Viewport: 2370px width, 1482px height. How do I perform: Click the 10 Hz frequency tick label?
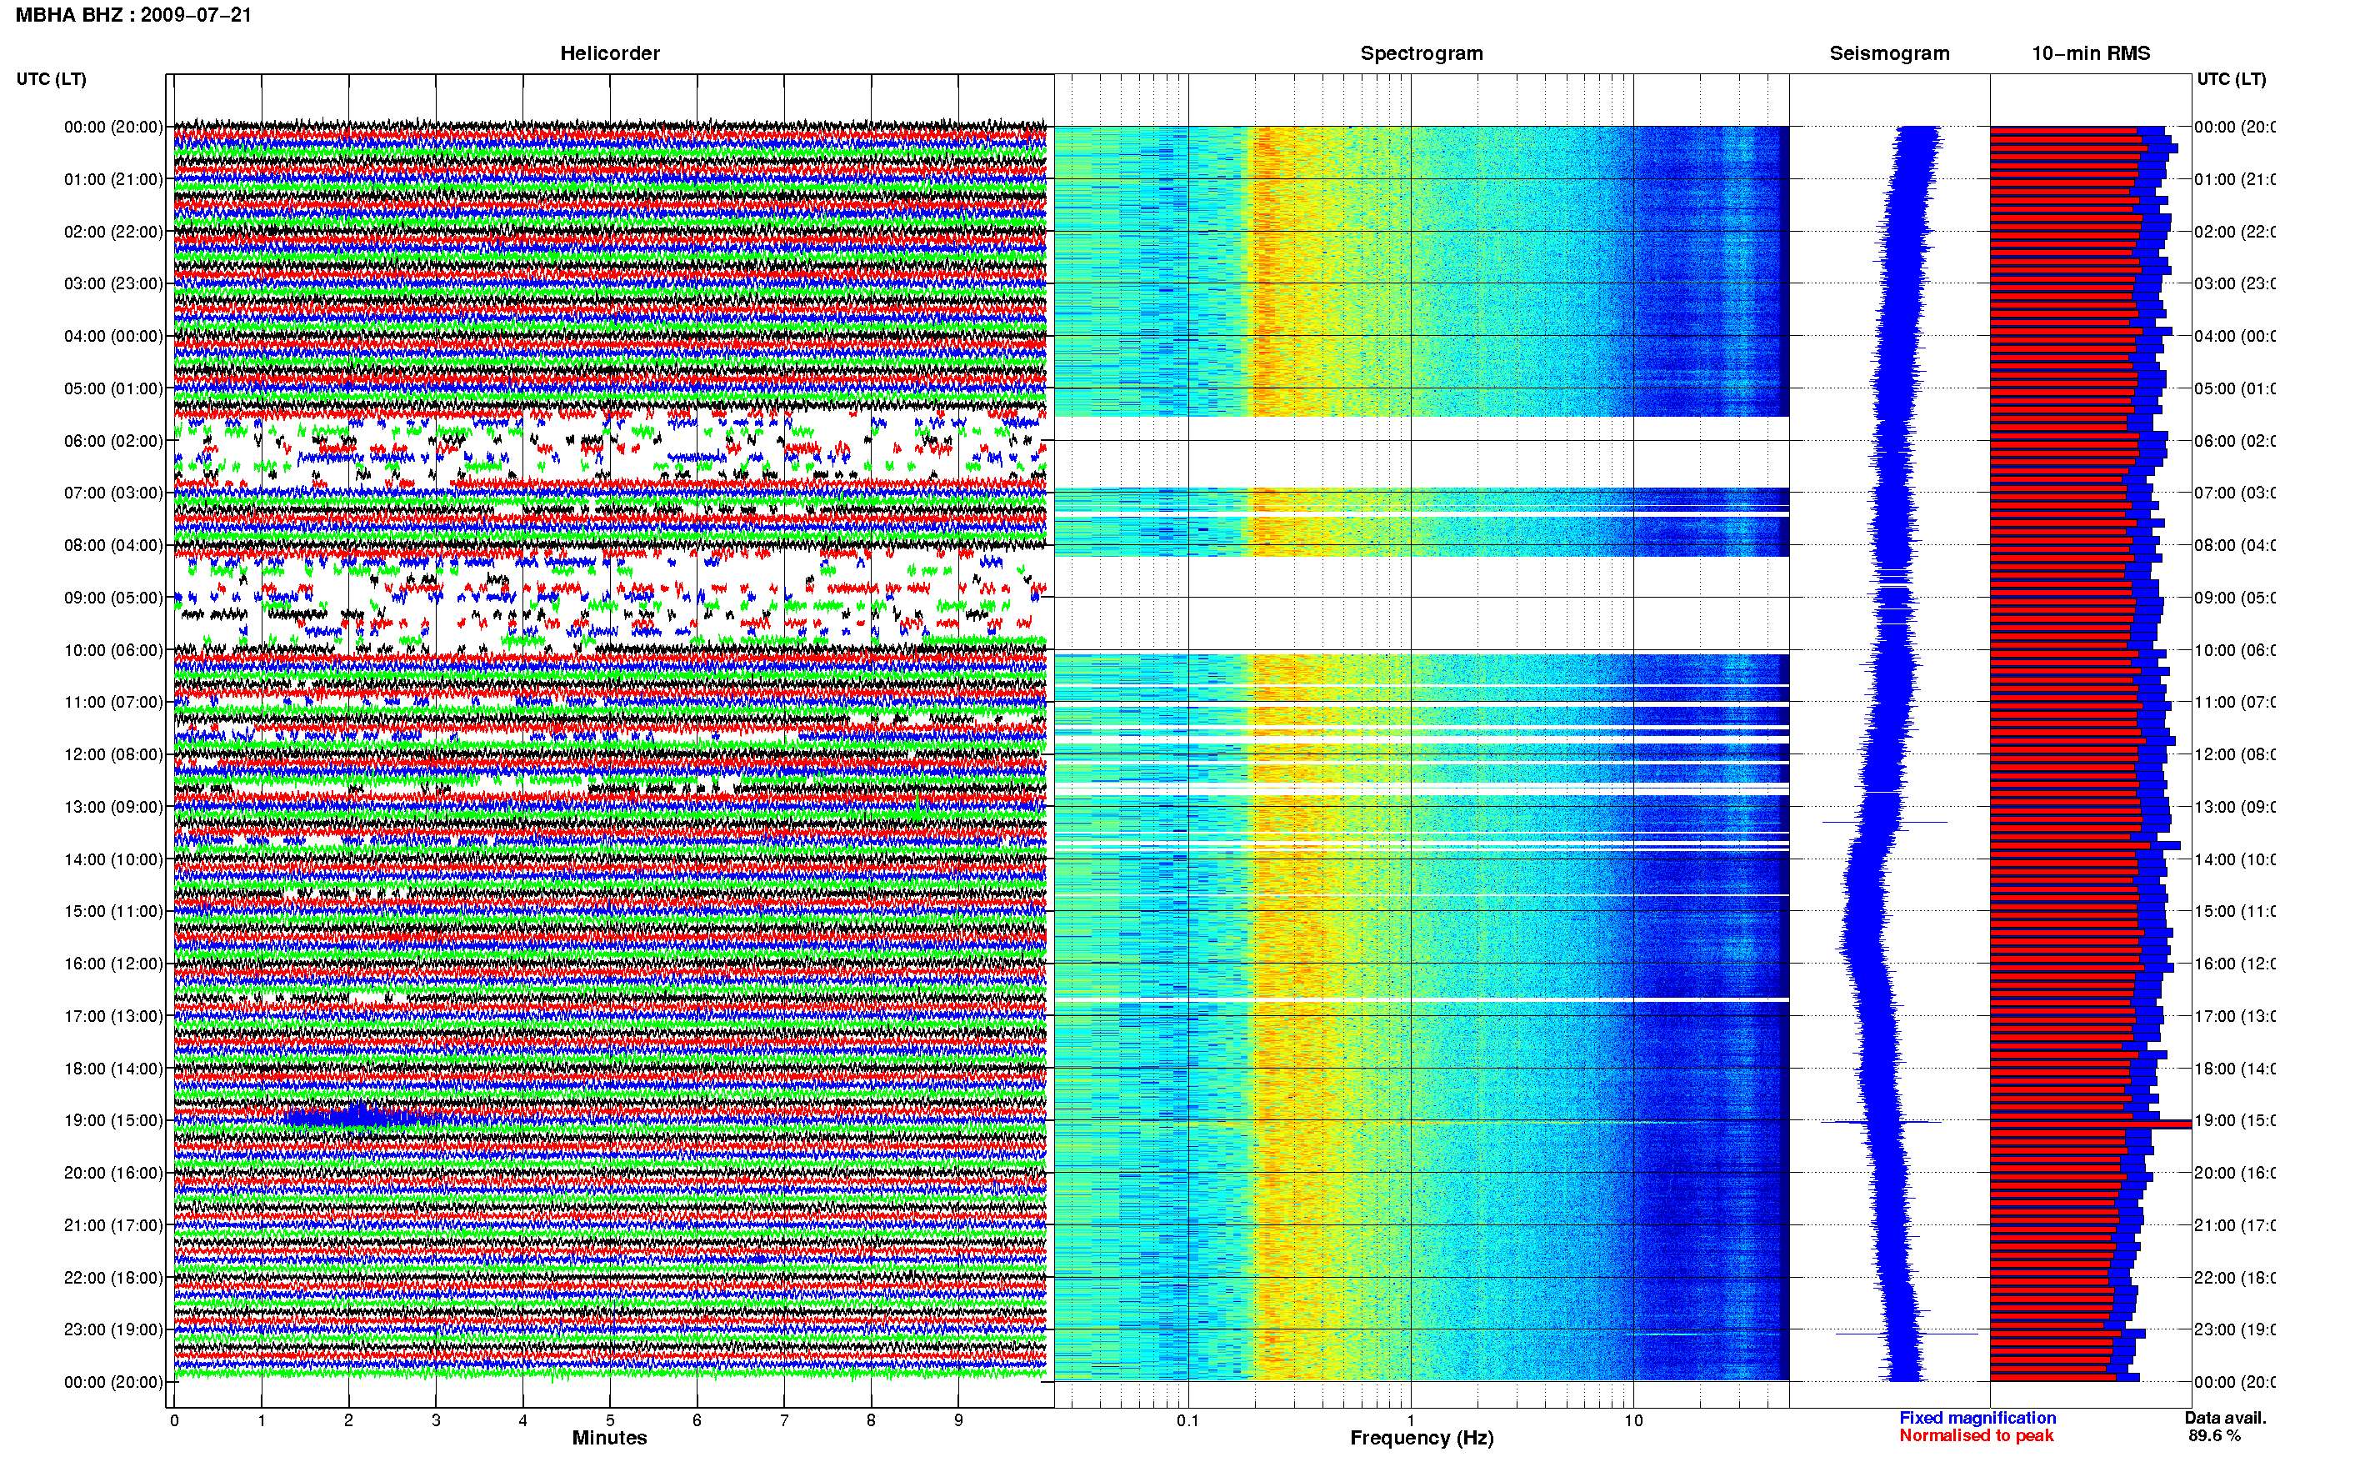1633,1420
